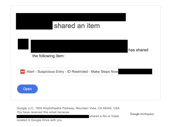Click the "has shared" text
The image size is (170, 127).
pyautogui.click(x=138, y=50)
